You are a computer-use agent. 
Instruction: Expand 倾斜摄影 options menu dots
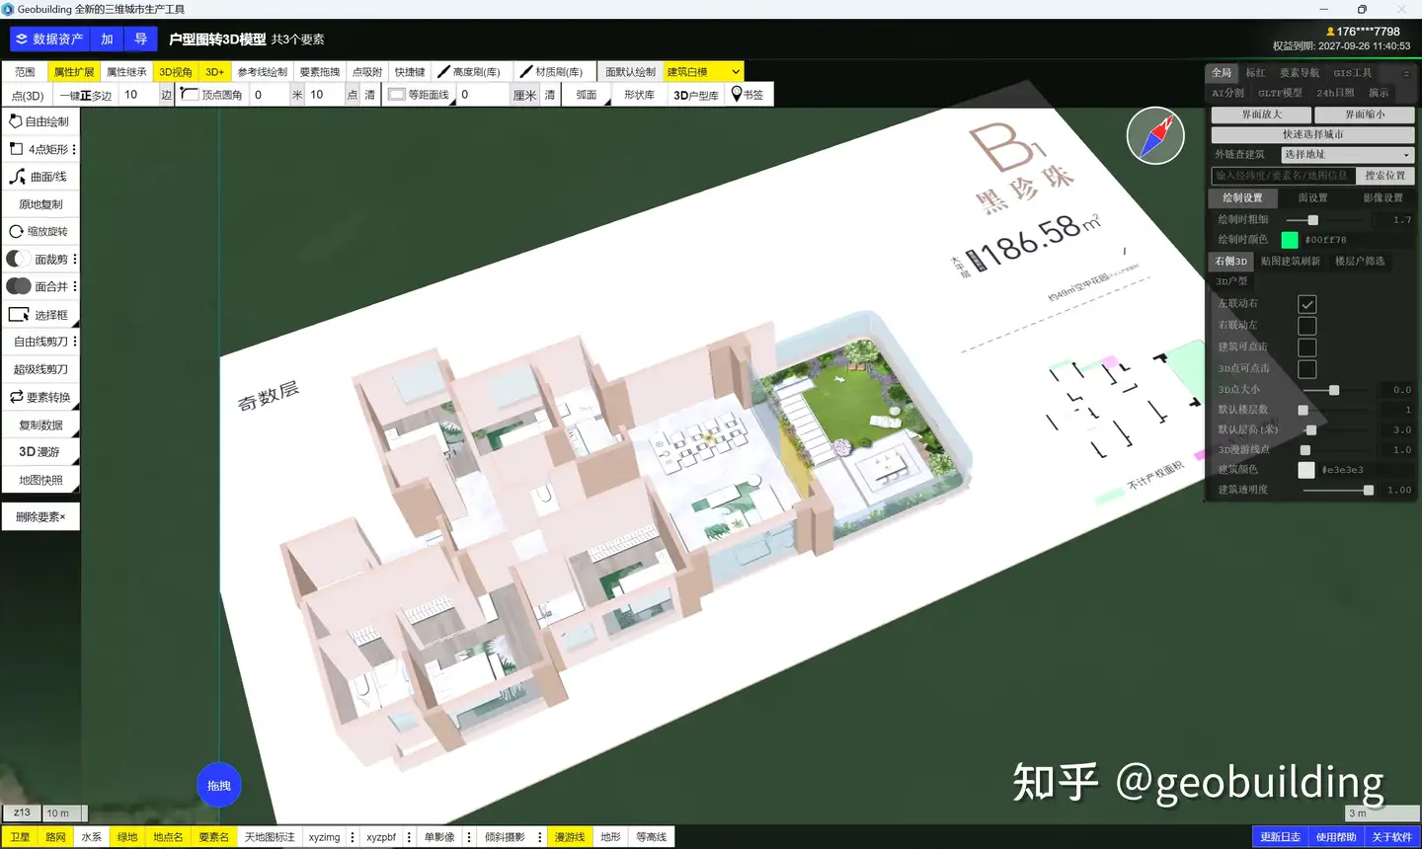click(539, 837)
